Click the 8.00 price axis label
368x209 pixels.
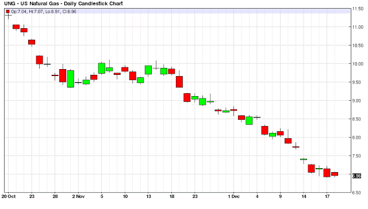click(358, 138)
